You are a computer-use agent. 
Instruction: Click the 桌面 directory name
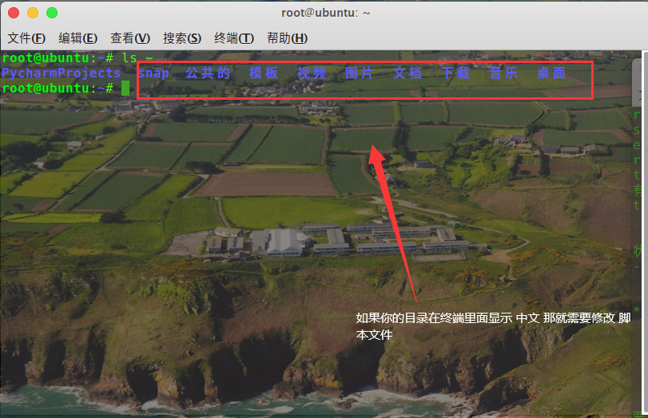tap(551, 73)
